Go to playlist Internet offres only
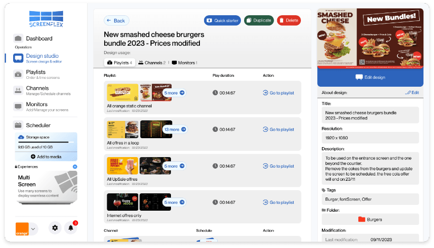This screenshot has height=248, width=434. coord(278,202)
